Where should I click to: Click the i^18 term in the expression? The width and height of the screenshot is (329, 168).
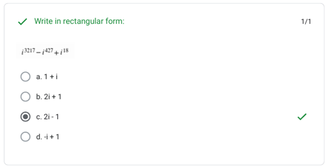(65, 51)
